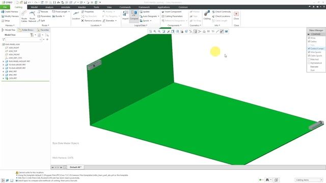
Task: Click the Save icon in the quick access toolbar
Action: pyautogui.click(x=25, y=3)
